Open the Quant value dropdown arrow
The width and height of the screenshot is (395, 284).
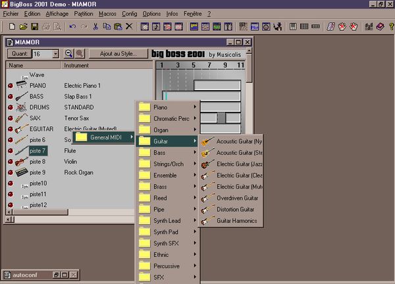(56, 54)
